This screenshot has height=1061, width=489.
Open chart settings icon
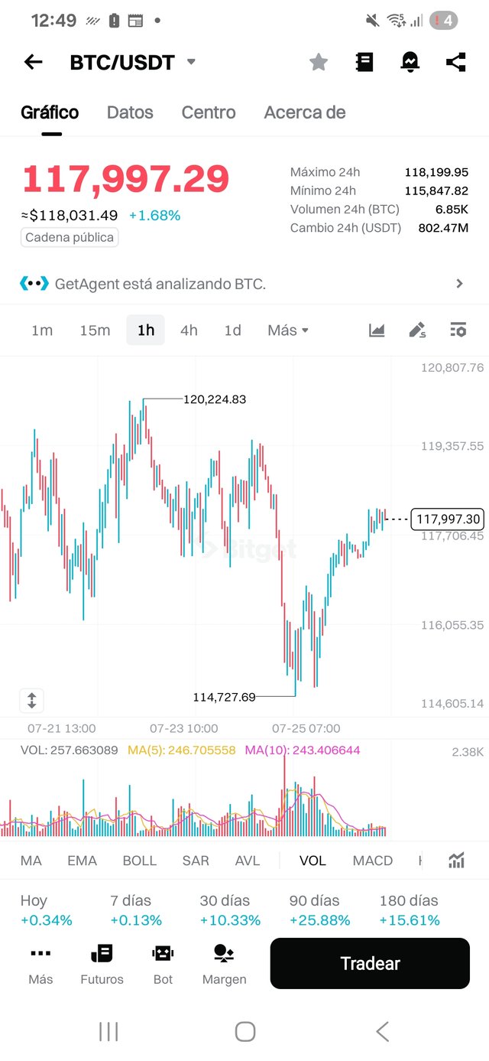[458, 330]
